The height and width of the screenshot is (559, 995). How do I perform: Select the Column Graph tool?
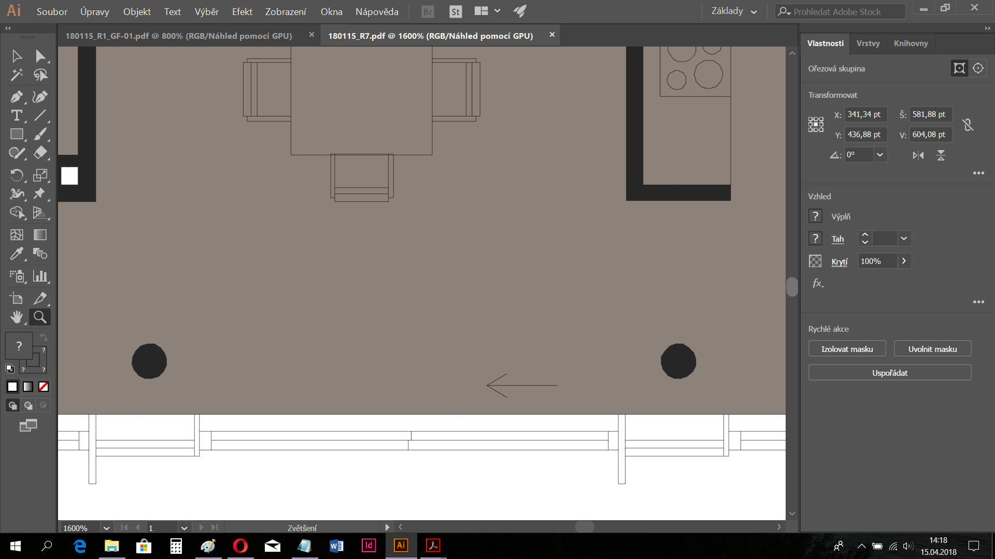tap(40, 276)
